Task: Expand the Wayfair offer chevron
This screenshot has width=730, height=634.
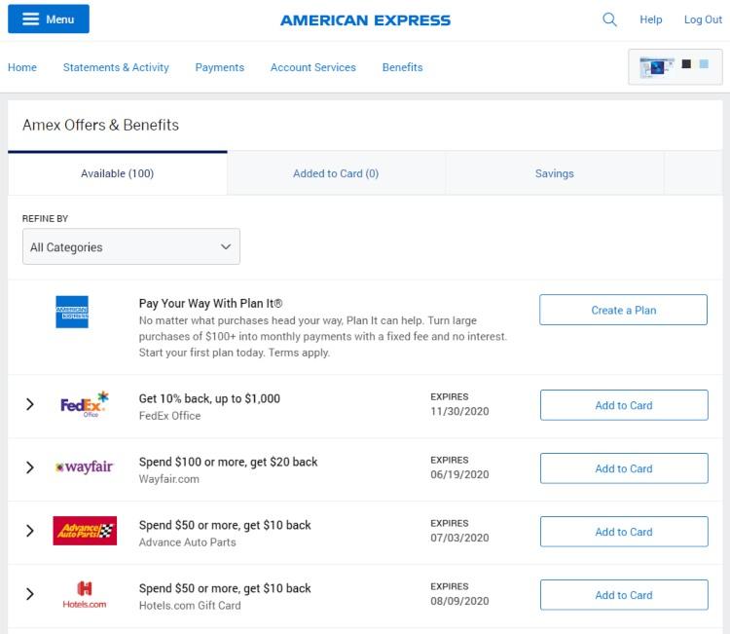Action: [30, 467]
